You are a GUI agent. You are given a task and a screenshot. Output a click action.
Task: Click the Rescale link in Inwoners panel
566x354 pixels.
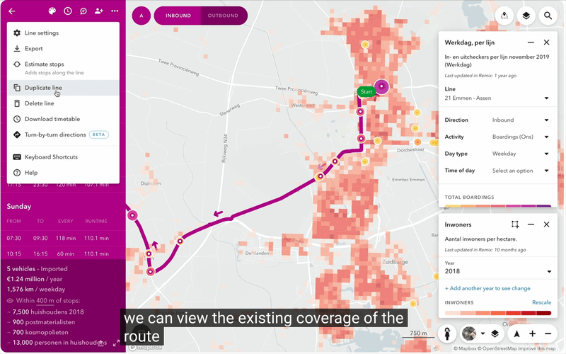point(541,302)
